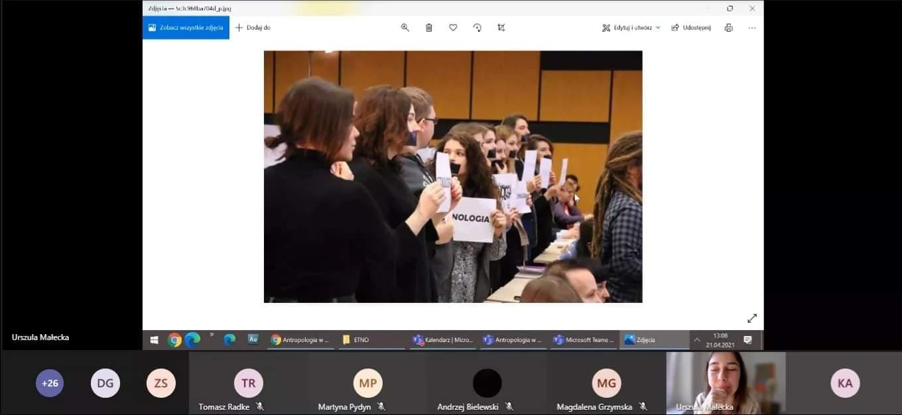Image resolution: width=902 pixels, height=415 pixels.
Task: Click the displayed protest photo
Action: [x=453, y=176]
